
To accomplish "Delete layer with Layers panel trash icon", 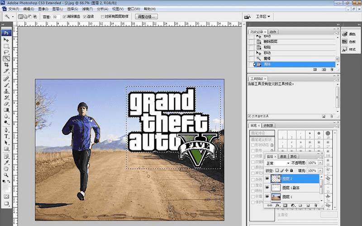I will [315, 205].
